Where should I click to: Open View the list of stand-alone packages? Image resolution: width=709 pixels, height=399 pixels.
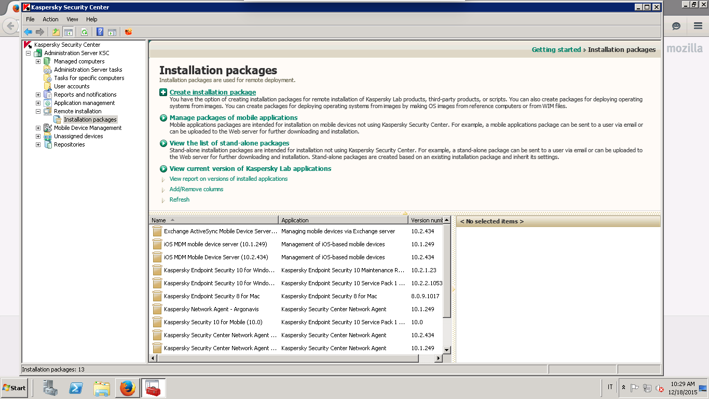point(229,143)
